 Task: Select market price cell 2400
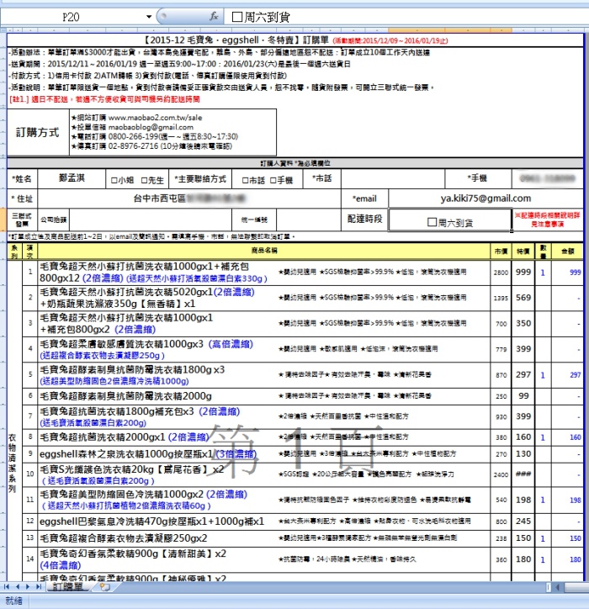click(x=501, y=474)
